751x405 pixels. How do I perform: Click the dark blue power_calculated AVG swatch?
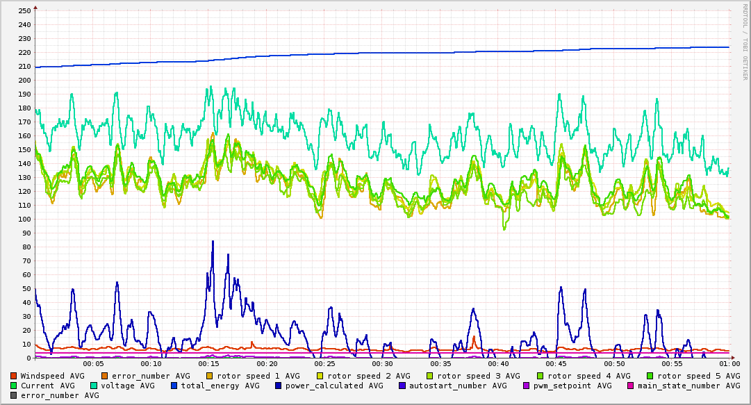tap(278, 386)
